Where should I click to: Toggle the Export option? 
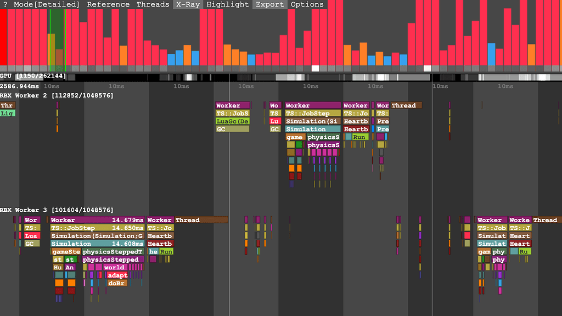[x=269, y=4]
